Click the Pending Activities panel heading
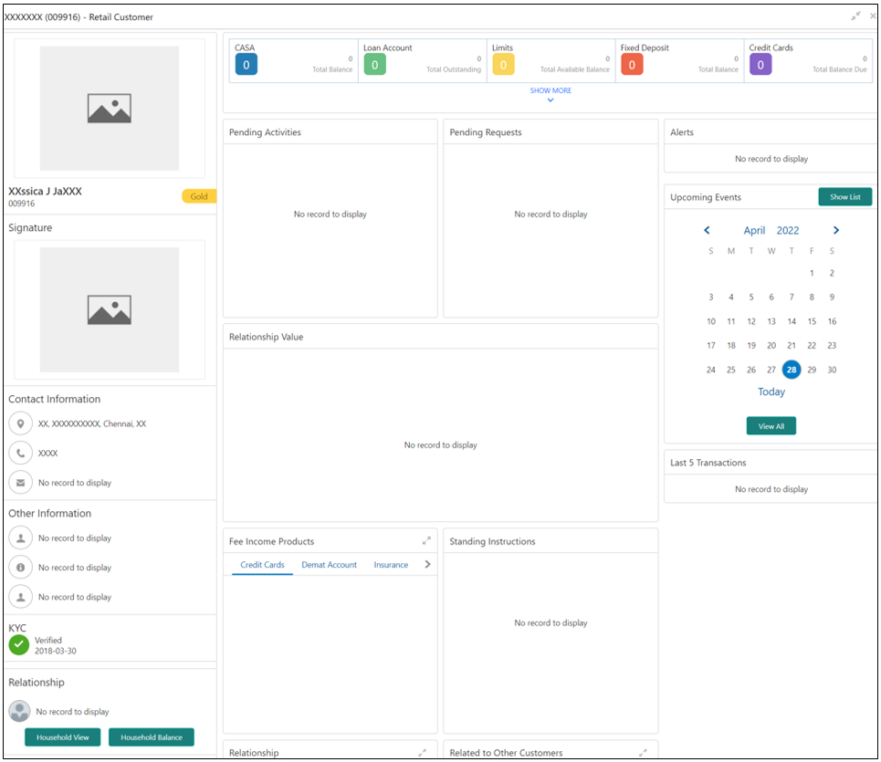The height and width of the screenshot is (762, 881). (x=265, y=132)
